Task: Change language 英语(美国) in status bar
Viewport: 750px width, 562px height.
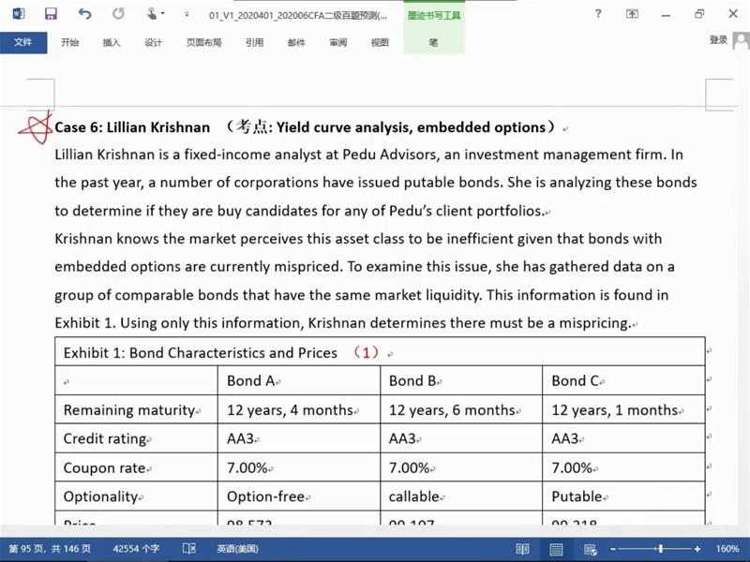Action: click(x=238, y=549)
